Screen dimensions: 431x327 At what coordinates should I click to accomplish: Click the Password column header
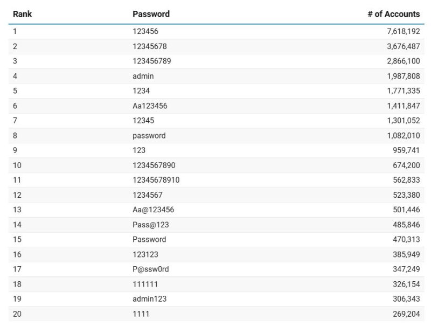click(x=151, y=14)
